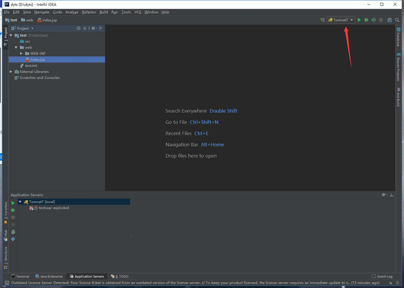Viewport: 404px width, 288px height.
Task: Open the File menu
Action: [x=7, y=12]
